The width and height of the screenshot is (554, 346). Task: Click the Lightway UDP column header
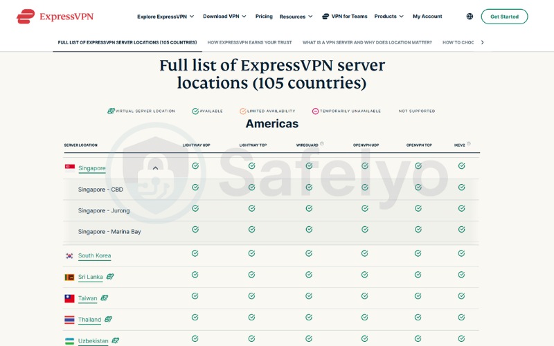click(x=196, y=145)
